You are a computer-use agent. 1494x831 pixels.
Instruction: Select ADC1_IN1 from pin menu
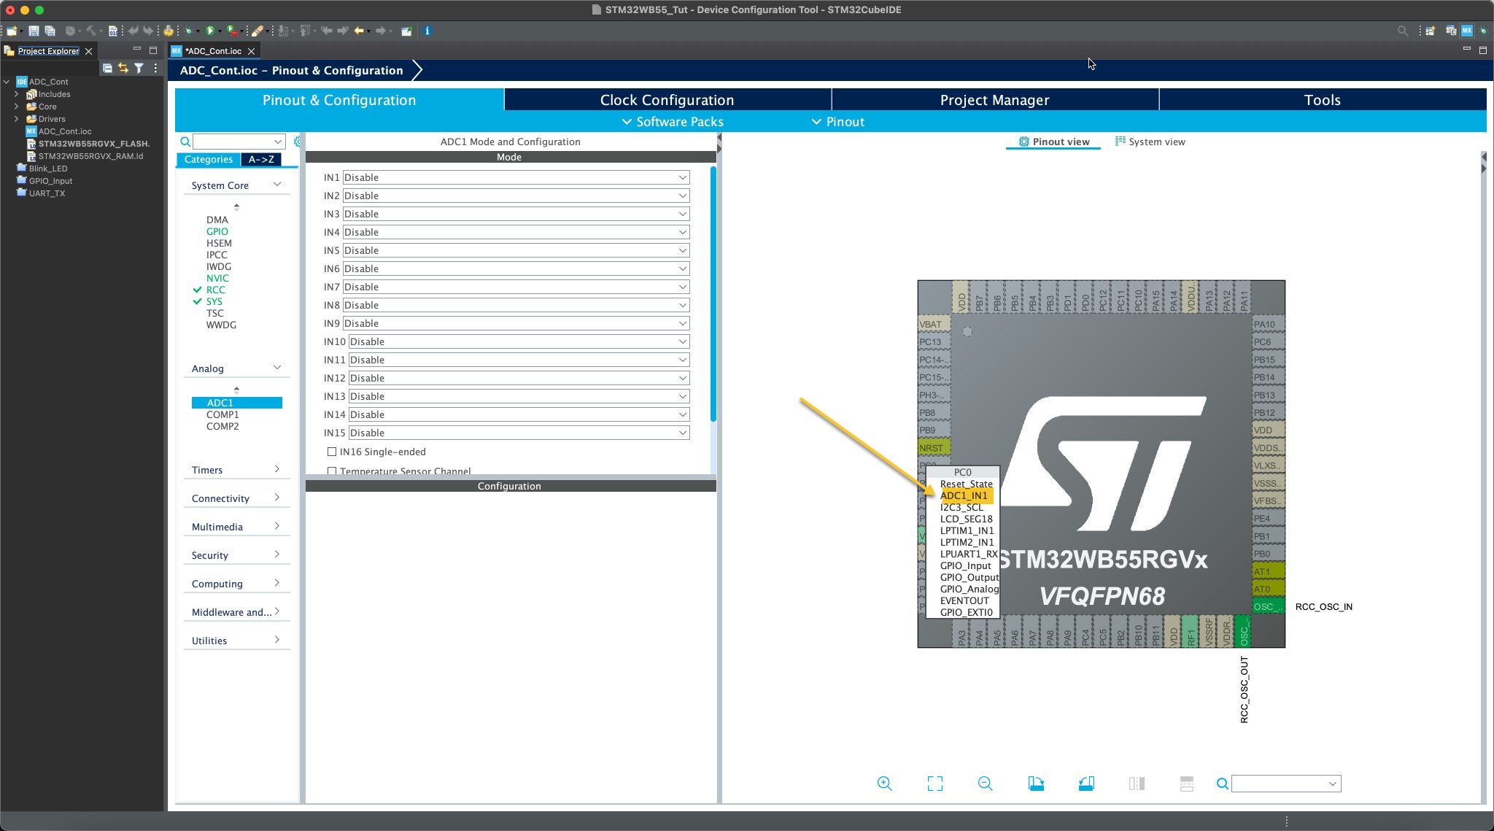click(964, 495)
